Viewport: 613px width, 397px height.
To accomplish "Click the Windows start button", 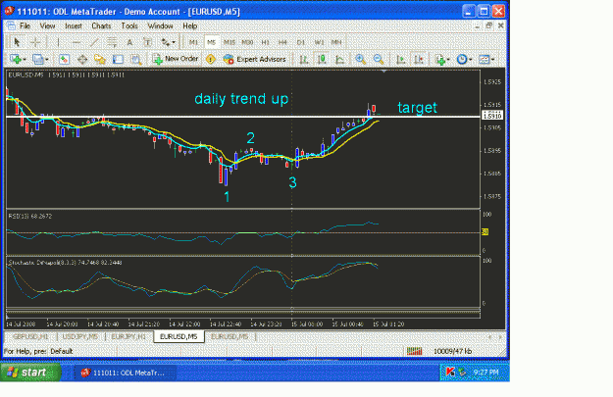I will (30, 372).
